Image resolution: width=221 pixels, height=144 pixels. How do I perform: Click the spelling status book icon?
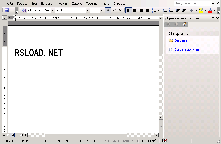(x=164, y=141)
